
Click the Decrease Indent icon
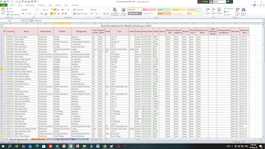coord(62,14)
